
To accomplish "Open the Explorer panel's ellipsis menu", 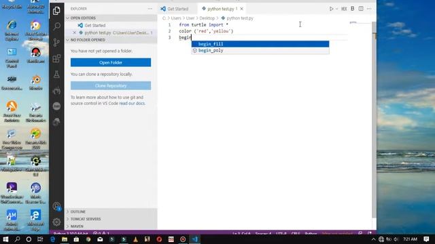I will [150, 9].
